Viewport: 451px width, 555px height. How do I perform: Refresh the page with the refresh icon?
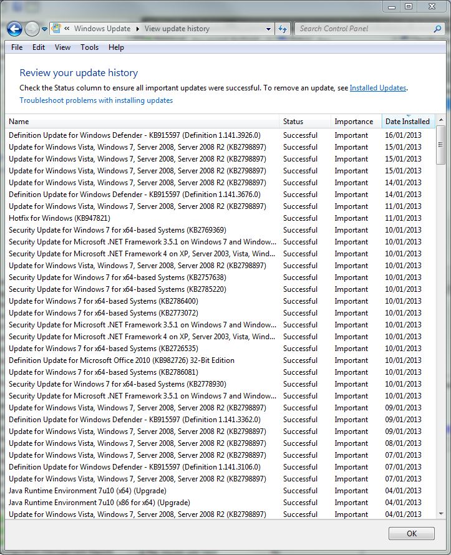coord(283,29)
